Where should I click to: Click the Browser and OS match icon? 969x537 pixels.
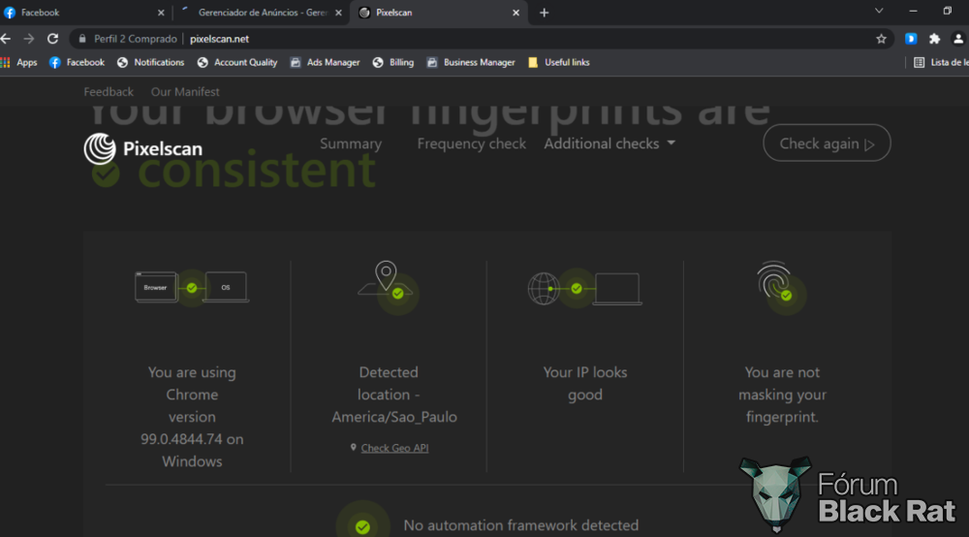pos(192,287)
